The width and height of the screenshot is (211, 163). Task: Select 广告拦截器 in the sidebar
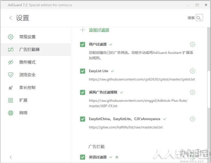coord(36,50)
